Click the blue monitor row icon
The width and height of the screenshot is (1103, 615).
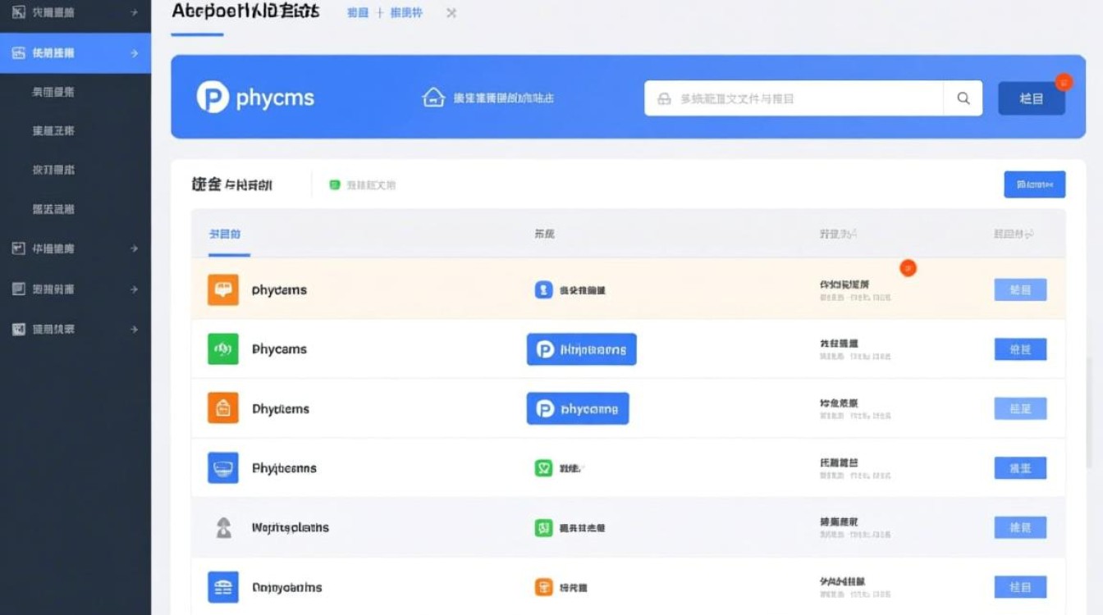(x=223, y=468)
